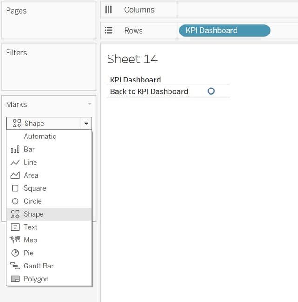Select the Line mark type icon

point(15,162)
